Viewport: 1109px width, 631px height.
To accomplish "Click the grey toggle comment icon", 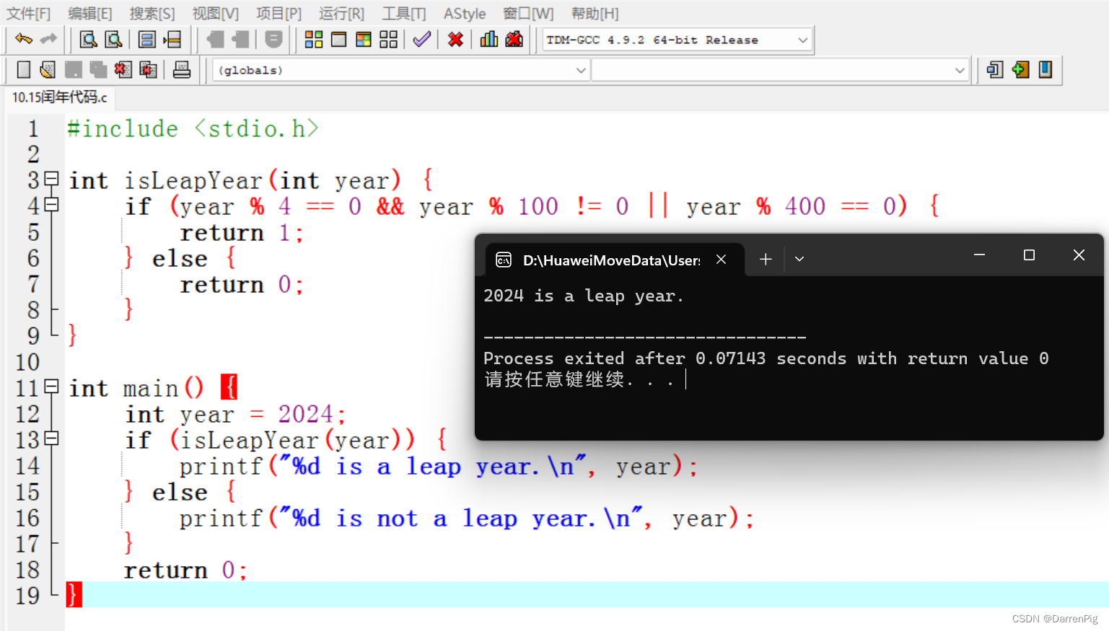I will pyautogui.click(x=273, y=39).
